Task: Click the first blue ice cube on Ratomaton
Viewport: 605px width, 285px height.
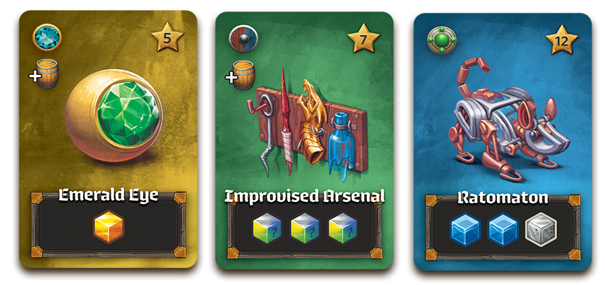Action: click(465, 230)
